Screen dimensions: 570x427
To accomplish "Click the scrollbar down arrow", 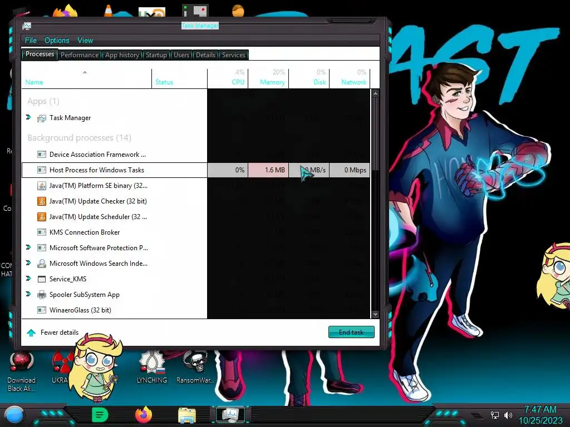I will point(375,315).
